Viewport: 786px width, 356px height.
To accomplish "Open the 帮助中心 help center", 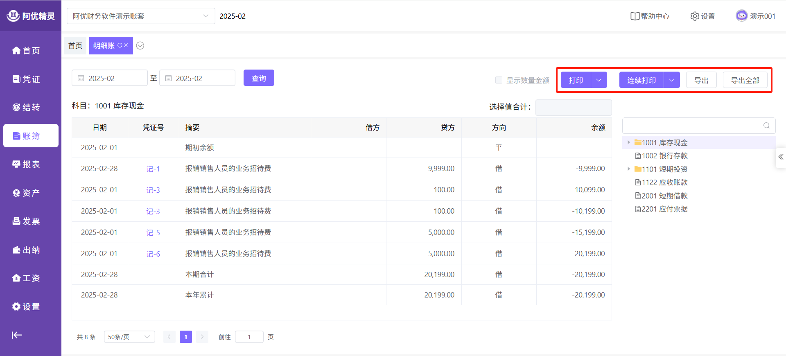I will [650, 16].
